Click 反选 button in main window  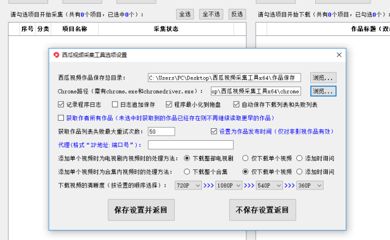coord(237,15)
